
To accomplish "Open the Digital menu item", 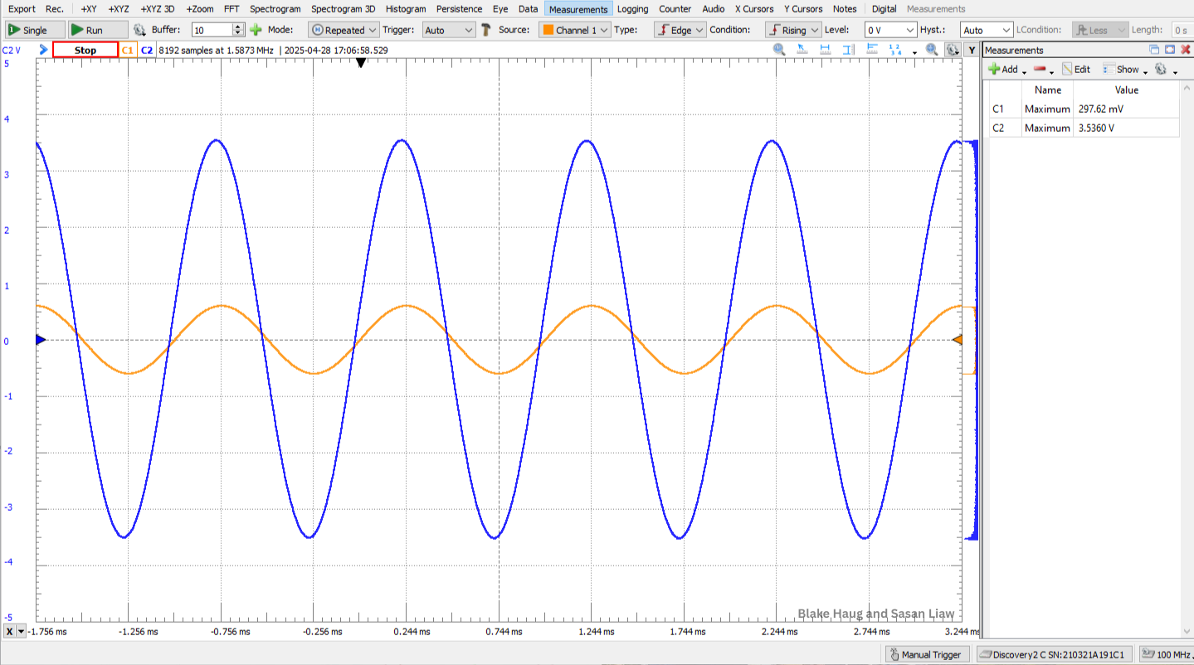I will pyautogui.click(x=884, y=8).
